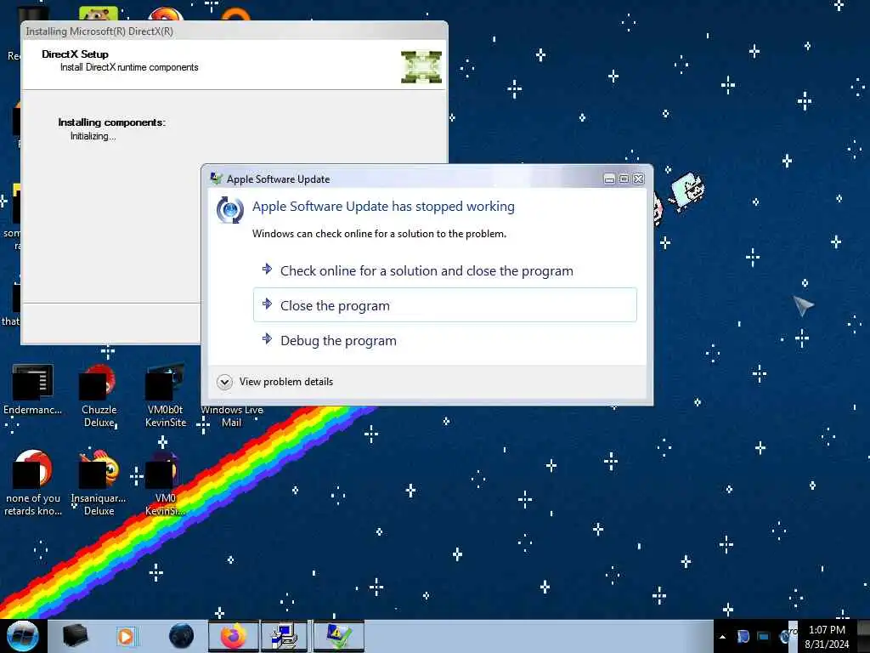Select the VM0 KevinSi... desktop icon
The width and height of the screenshot is (870, 653).
click(166, 482)
